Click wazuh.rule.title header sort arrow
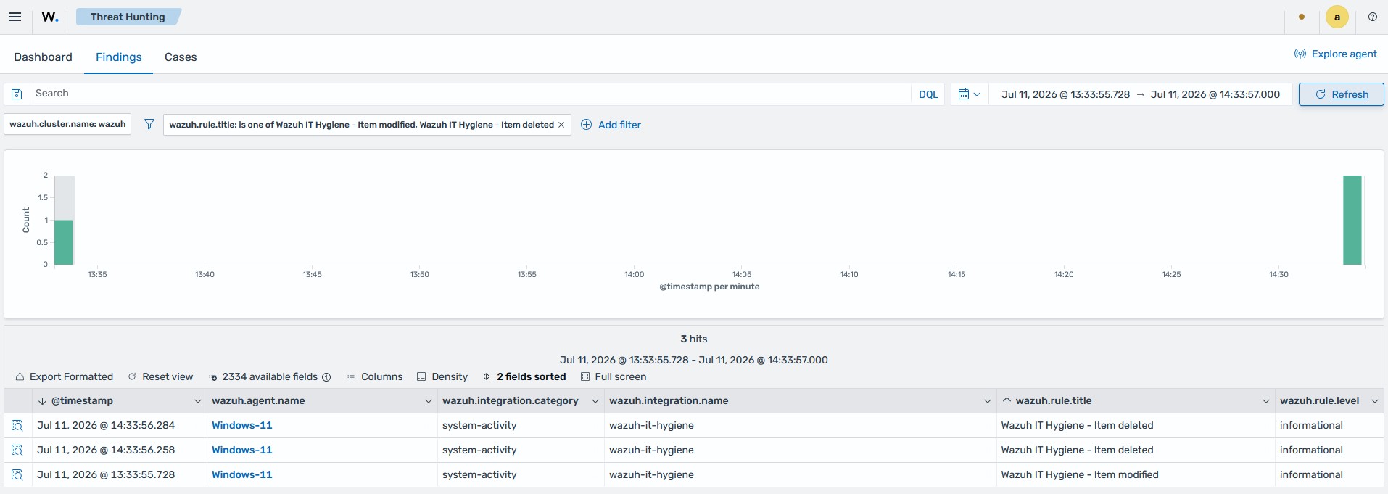The width and height of the screenshot is (1388, 494). (x=1007, y=401)
